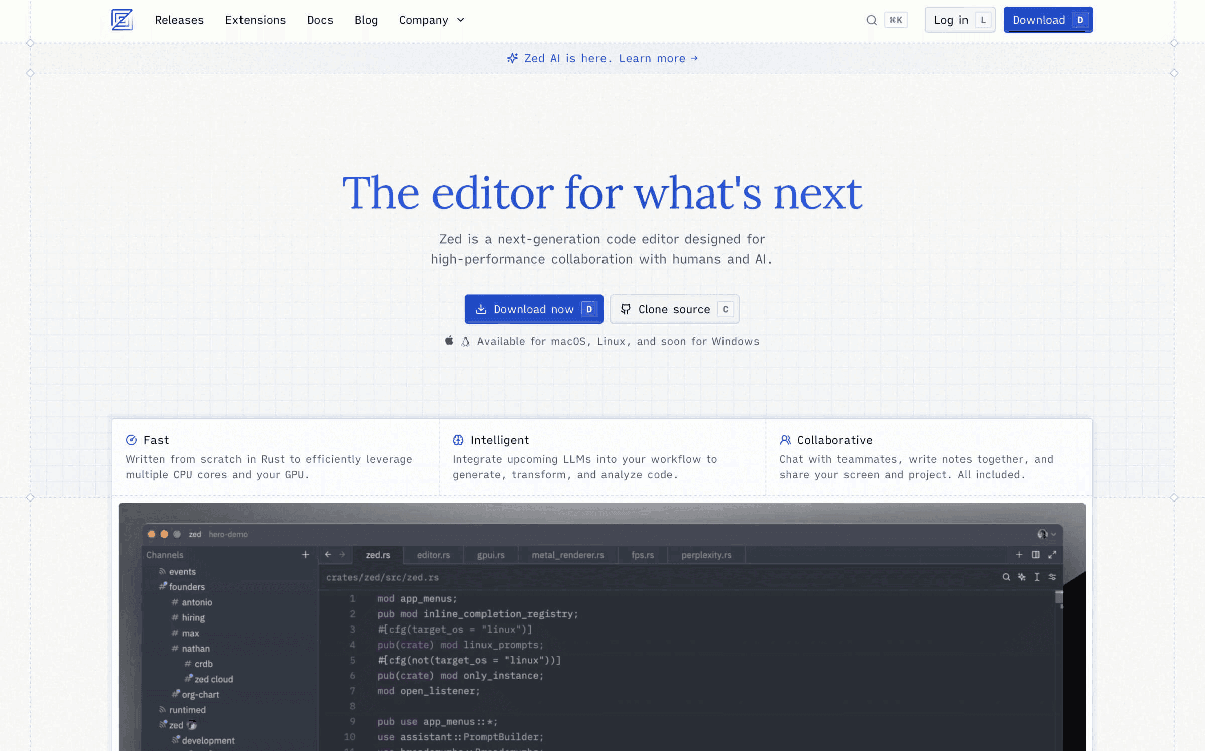
Task: Click the Intelligent brain/circuit icon in features
Action: [x=457, y=440]
